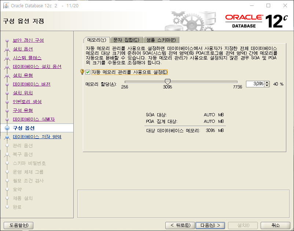Viewport: 294px width, 231px height.
Task: Open the 문자 집합(C) tab
Action: click(x=126, y=40)
